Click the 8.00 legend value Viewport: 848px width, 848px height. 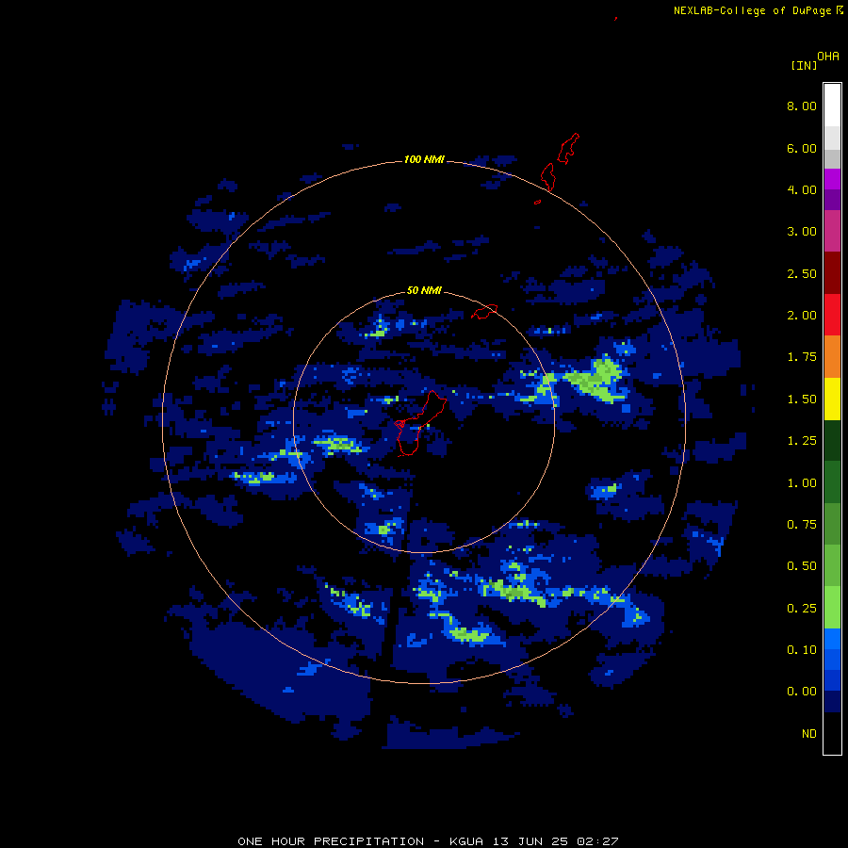tap(802, 106)
